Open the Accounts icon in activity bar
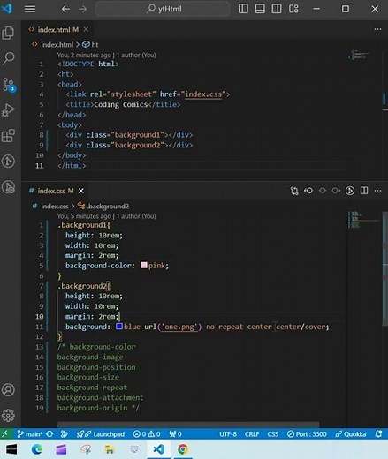Viewport: 388px width, 459px height. coord(8,390)
